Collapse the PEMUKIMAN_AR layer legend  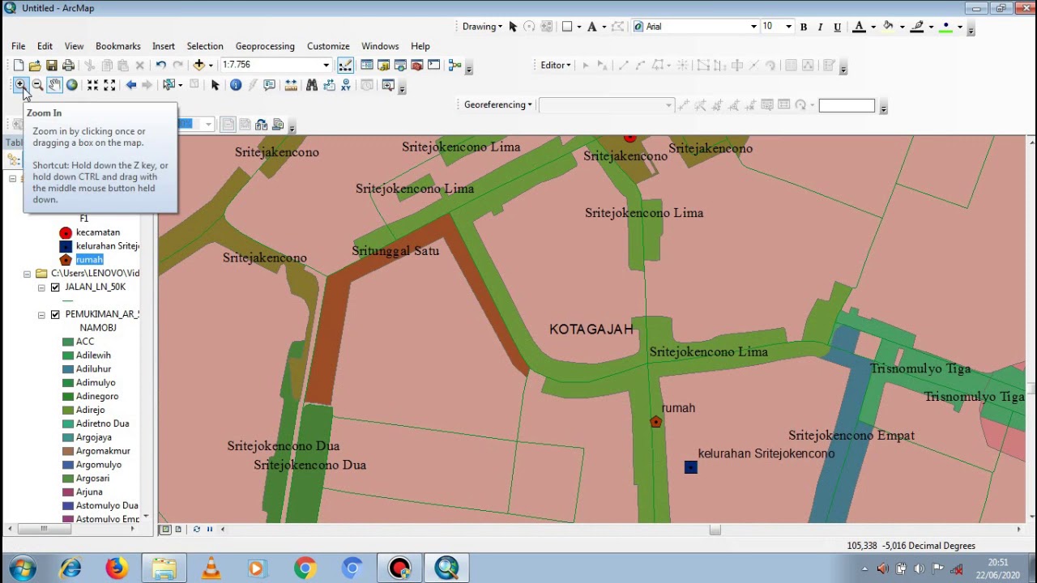[x=41, y=314]
